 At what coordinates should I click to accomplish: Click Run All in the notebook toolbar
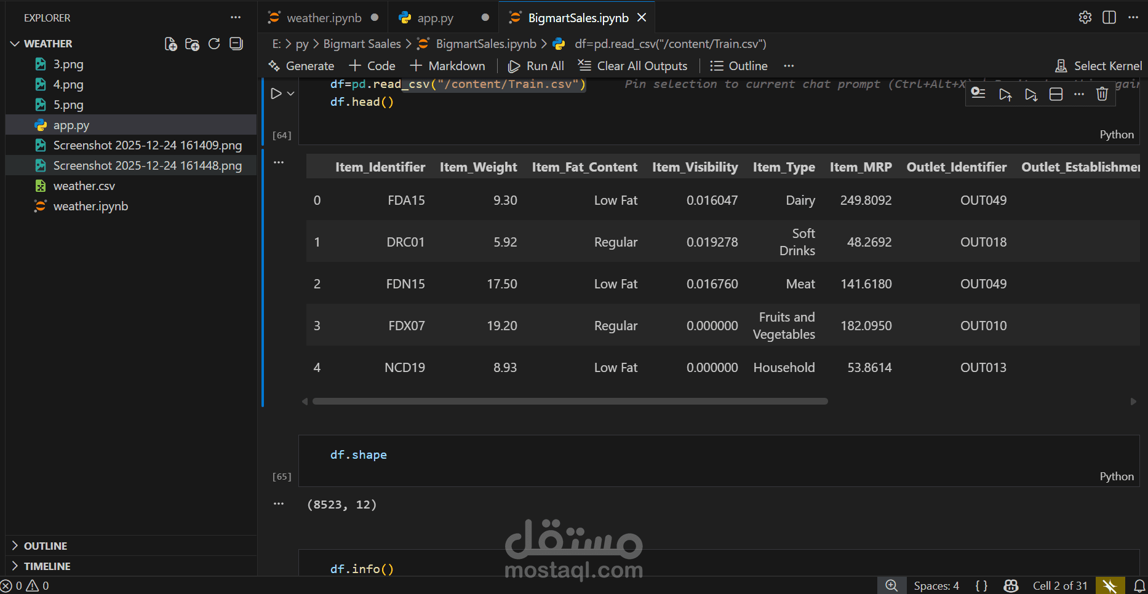536,66
